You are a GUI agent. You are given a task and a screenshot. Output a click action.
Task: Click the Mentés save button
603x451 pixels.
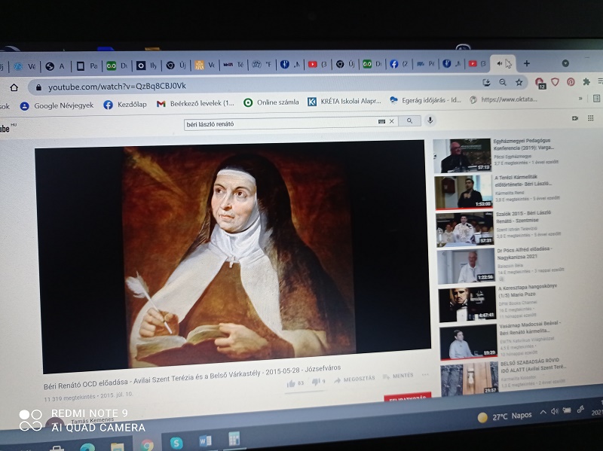pyautogui.click(x=397, y=376)
